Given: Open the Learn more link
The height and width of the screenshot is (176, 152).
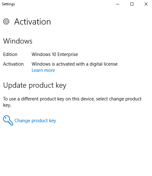Looking at the screenshot, I should point(43,70).
